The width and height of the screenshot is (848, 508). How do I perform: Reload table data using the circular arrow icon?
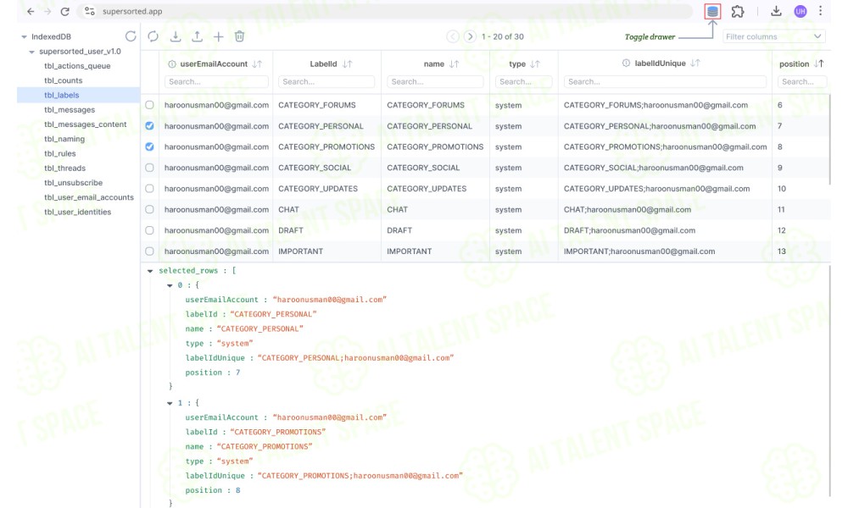153,36
